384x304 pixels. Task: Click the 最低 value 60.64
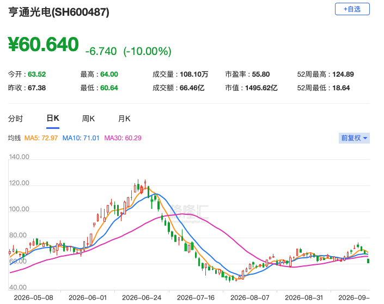click(109, 88)
